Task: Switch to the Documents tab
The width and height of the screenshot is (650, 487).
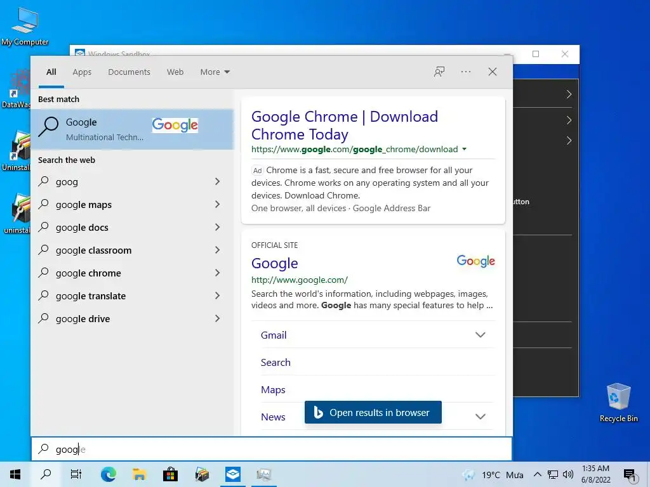Action: pos(129,72)
